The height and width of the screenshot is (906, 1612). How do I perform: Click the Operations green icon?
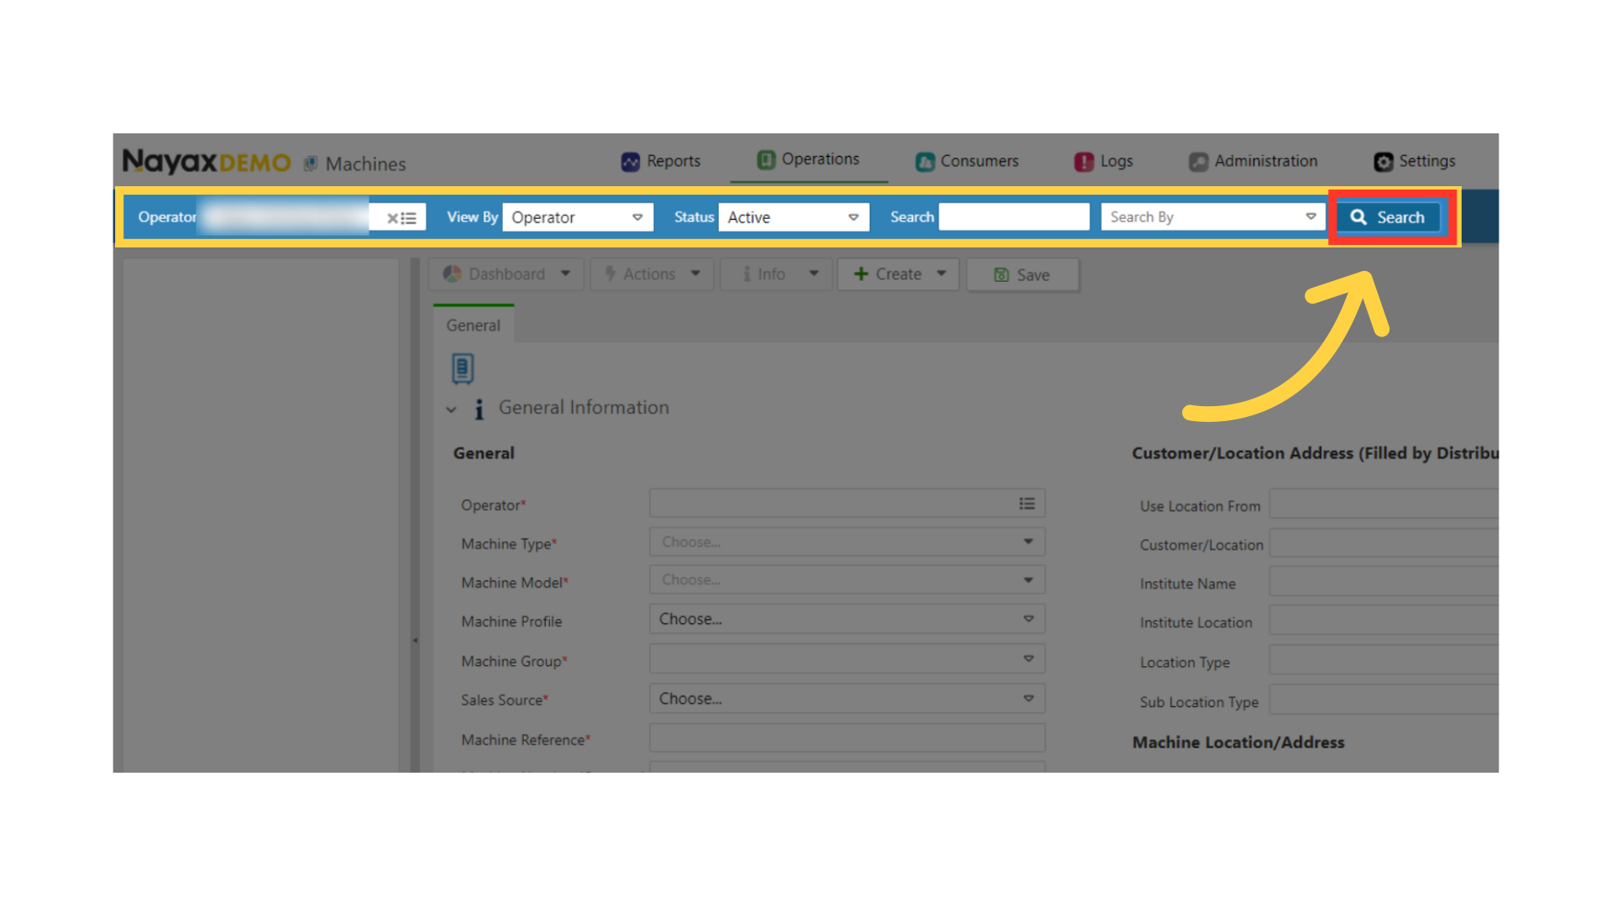(766, 159)
